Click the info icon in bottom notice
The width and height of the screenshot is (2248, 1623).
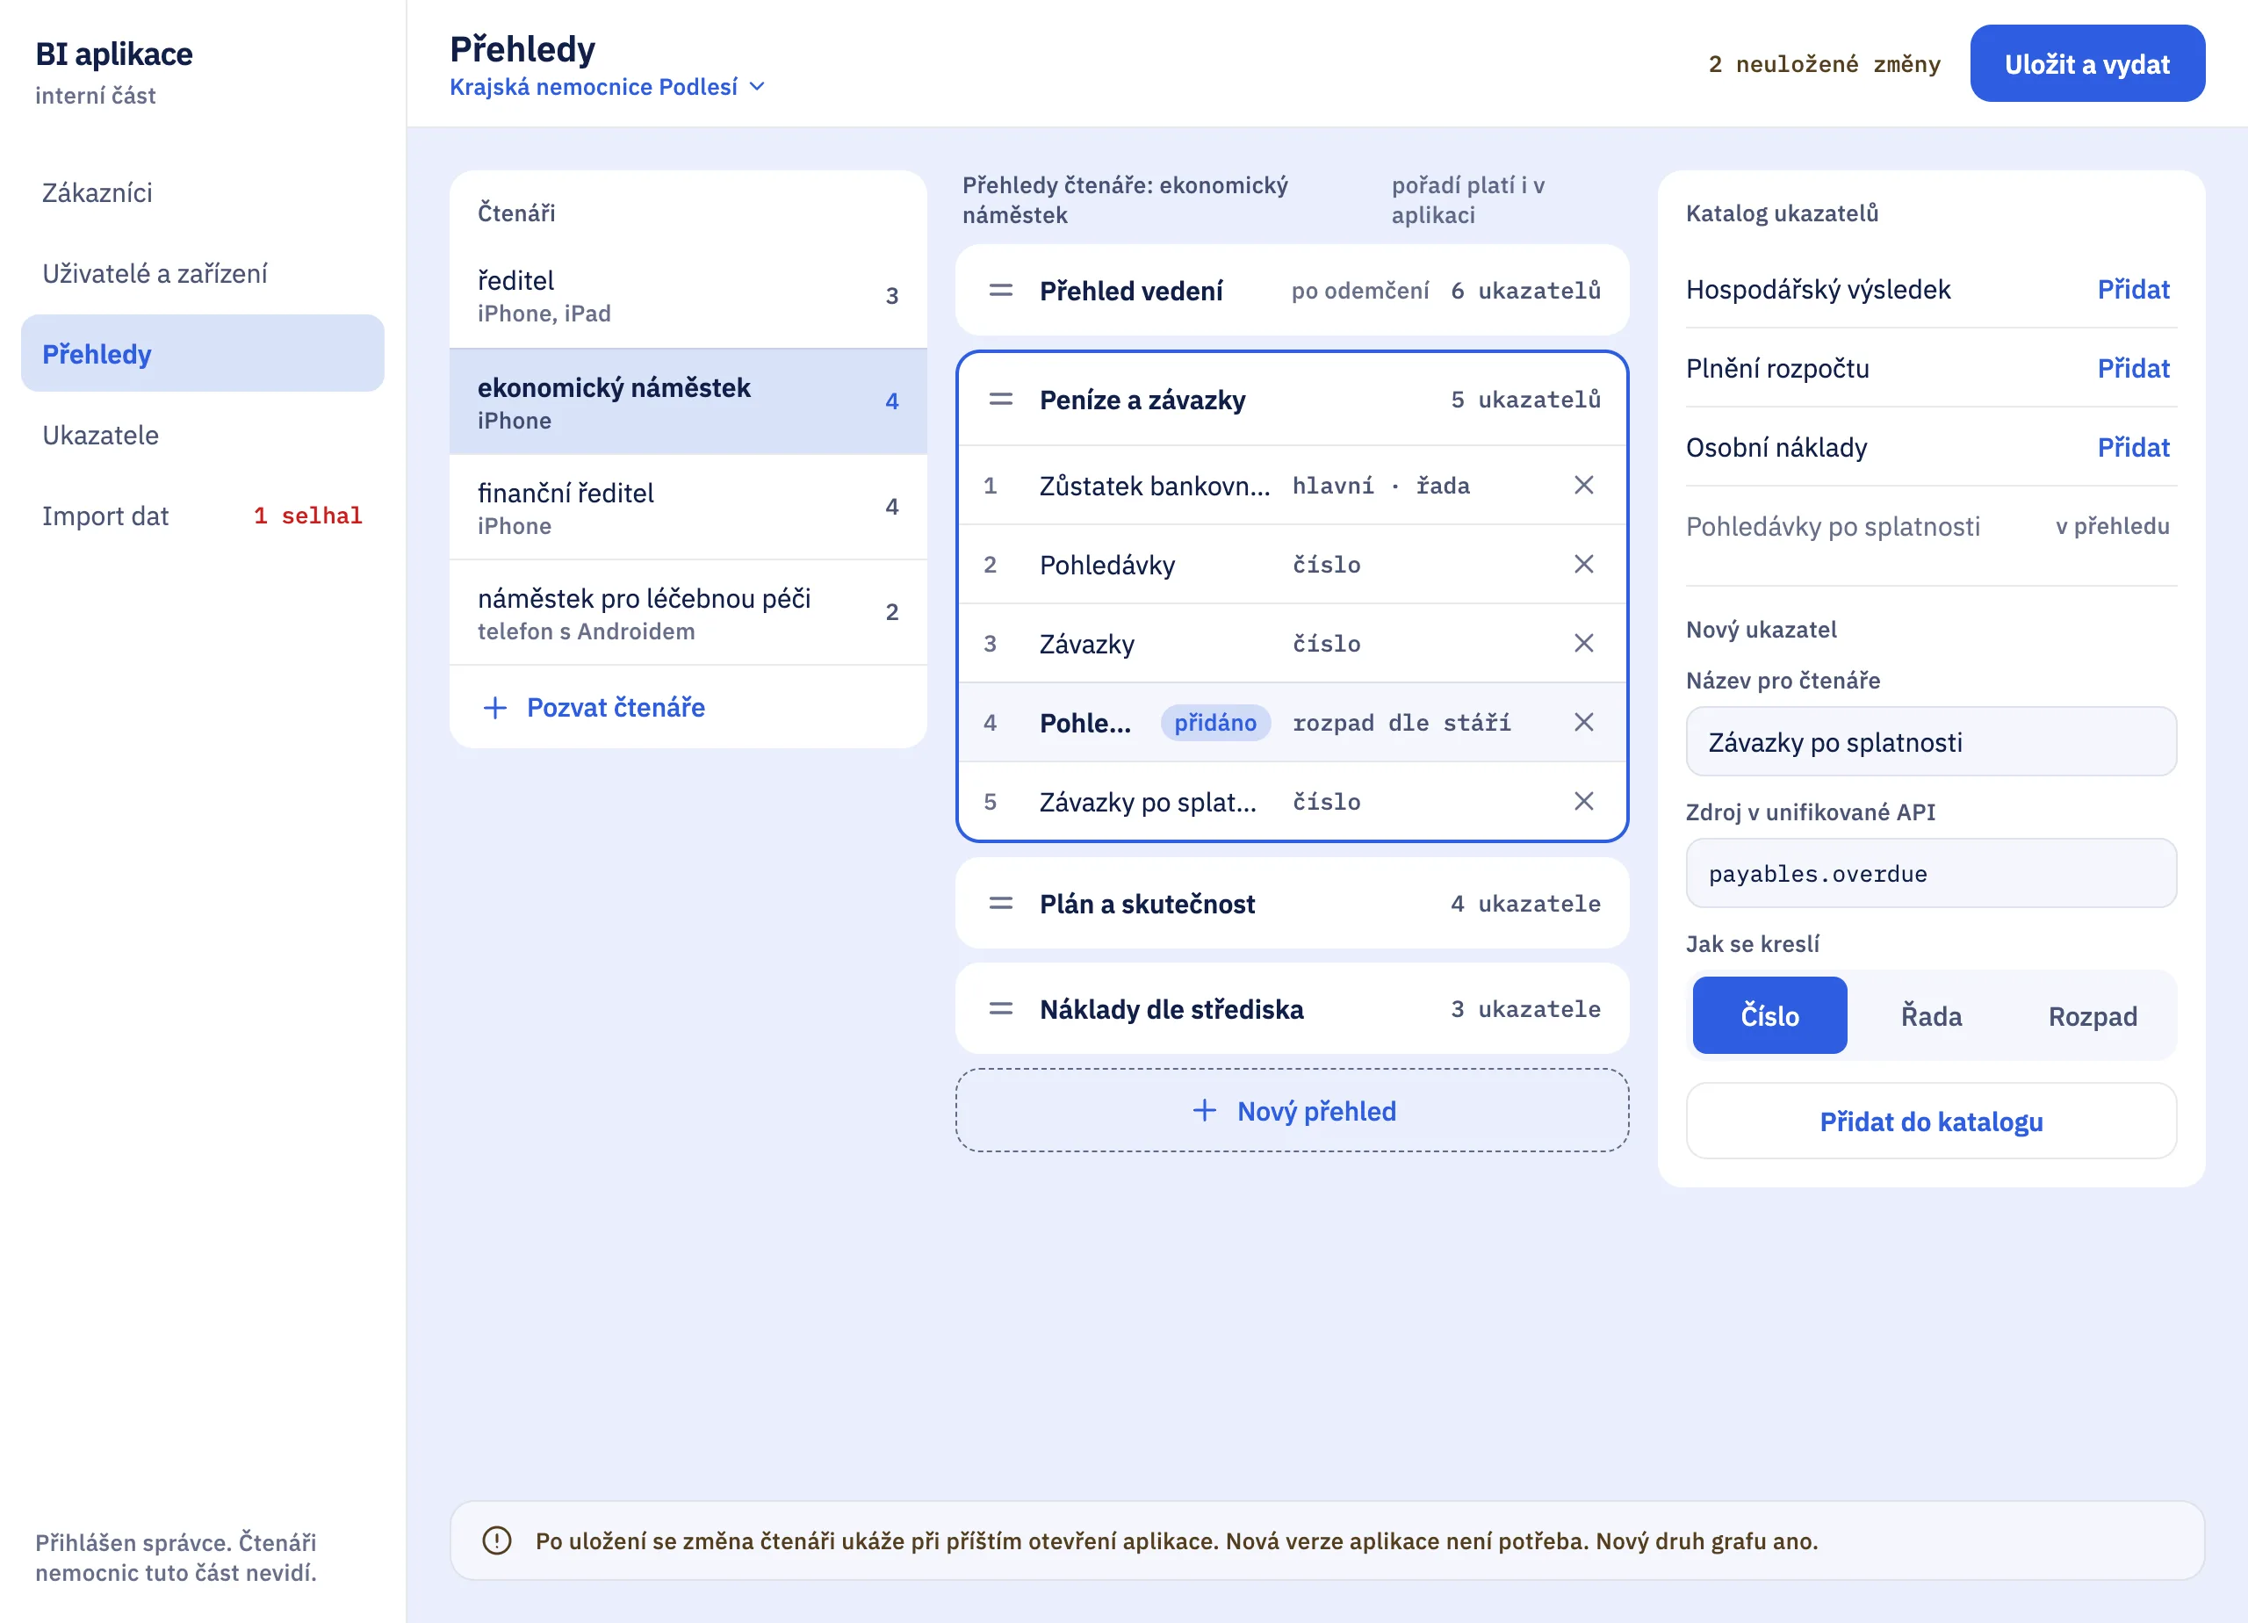click(x=497, y=1540)
